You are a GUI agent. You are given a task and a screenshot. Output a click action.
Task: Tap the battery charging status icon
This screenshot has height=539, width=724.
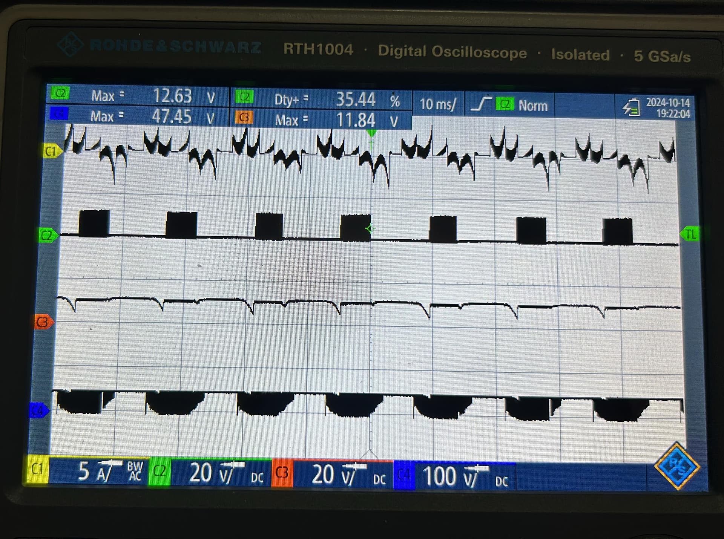pyautogui.click(x=631, y=107)
